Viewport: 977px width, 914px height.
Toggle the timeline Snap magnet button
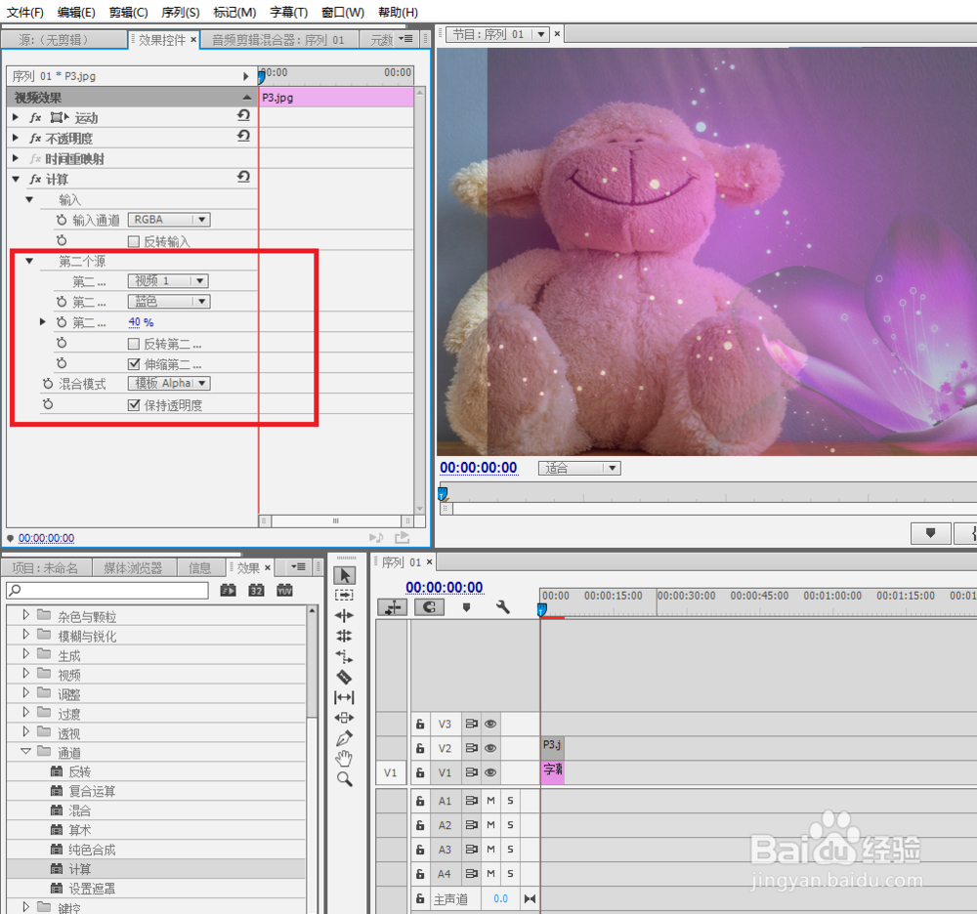pyautogui.click(x=429, y=607)
